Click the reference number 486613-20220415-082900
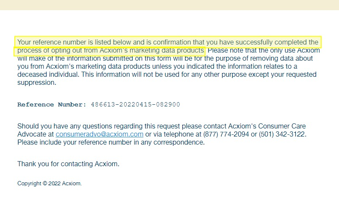 135,104
